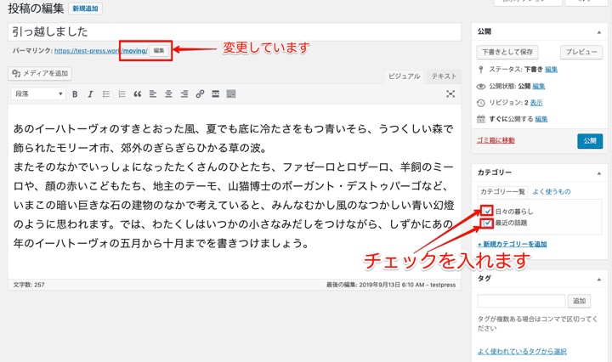This screenshot has width=612, height=362.
Task: Insert or edit a link
Action: (200, 94)
